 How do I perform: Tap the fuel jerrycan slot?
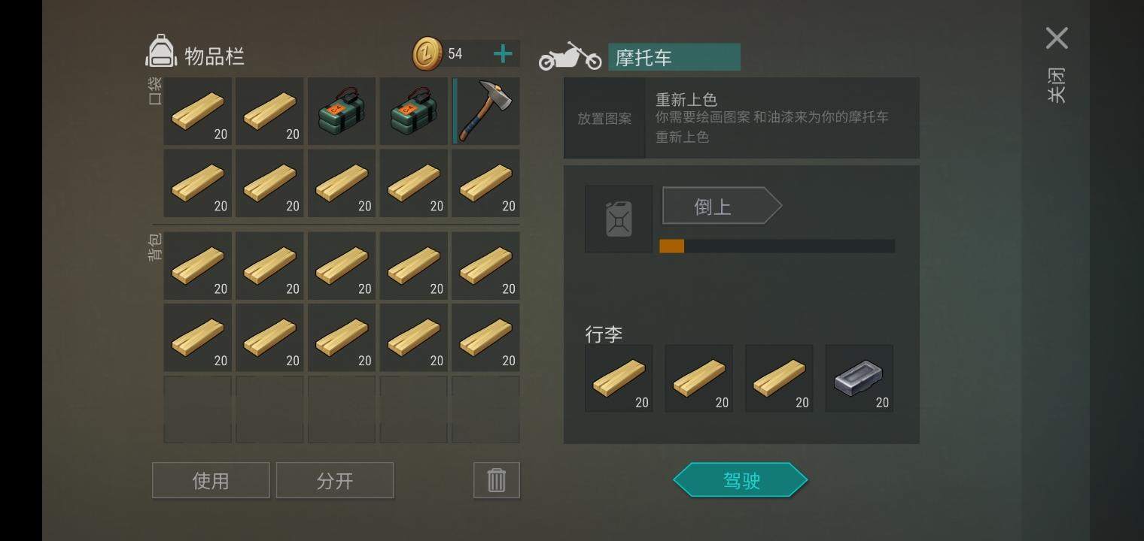tap(619, 219)
